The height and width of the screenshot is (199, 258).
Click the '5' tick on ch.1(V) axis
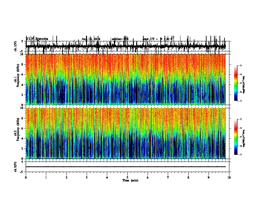coord(22,41)
